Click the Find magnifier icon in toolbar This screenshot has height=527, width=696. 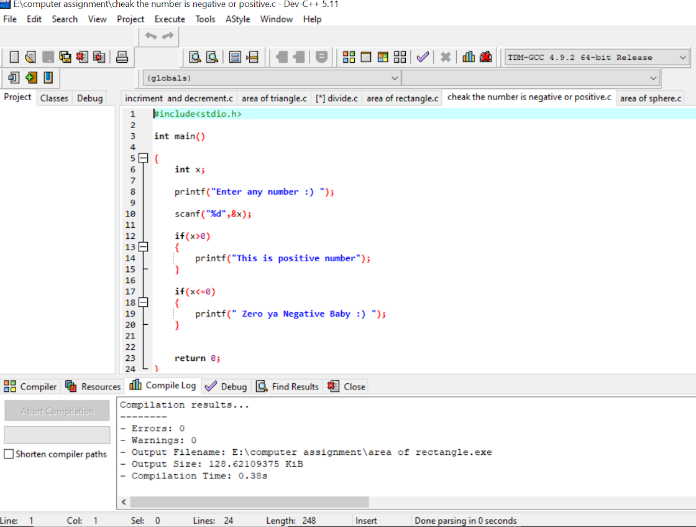point(195,57)
